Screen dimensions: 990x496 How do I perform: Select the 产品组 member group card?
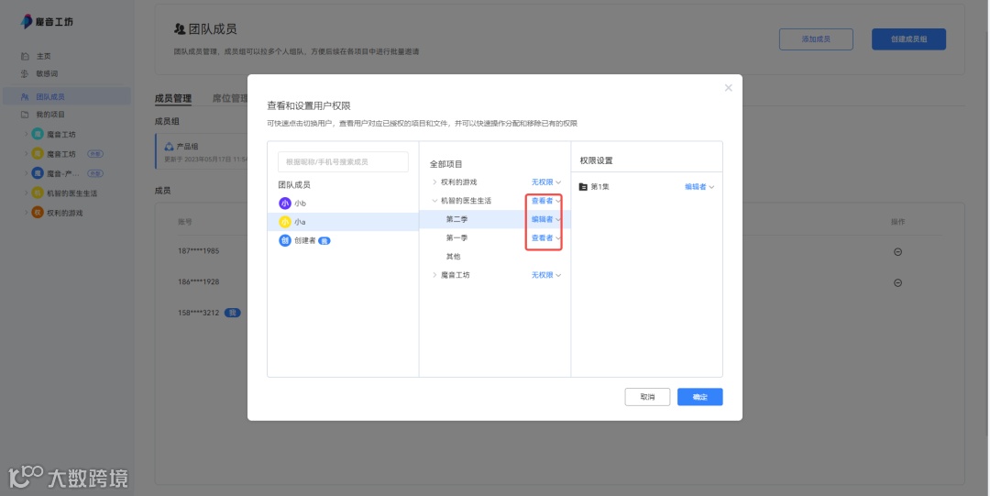tap(202, 151)
